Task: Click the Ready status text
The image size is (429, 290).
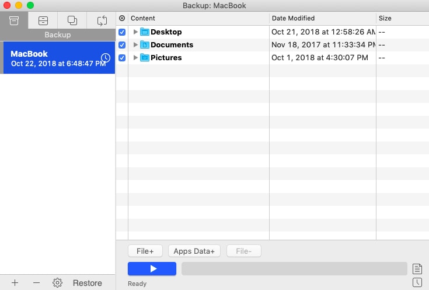Action: click(137, 284)
